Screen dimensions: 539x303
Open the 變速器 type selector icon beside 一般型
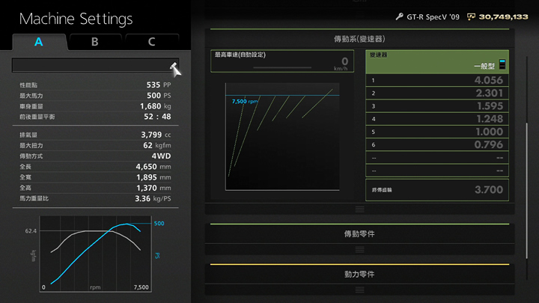(502, 65)
